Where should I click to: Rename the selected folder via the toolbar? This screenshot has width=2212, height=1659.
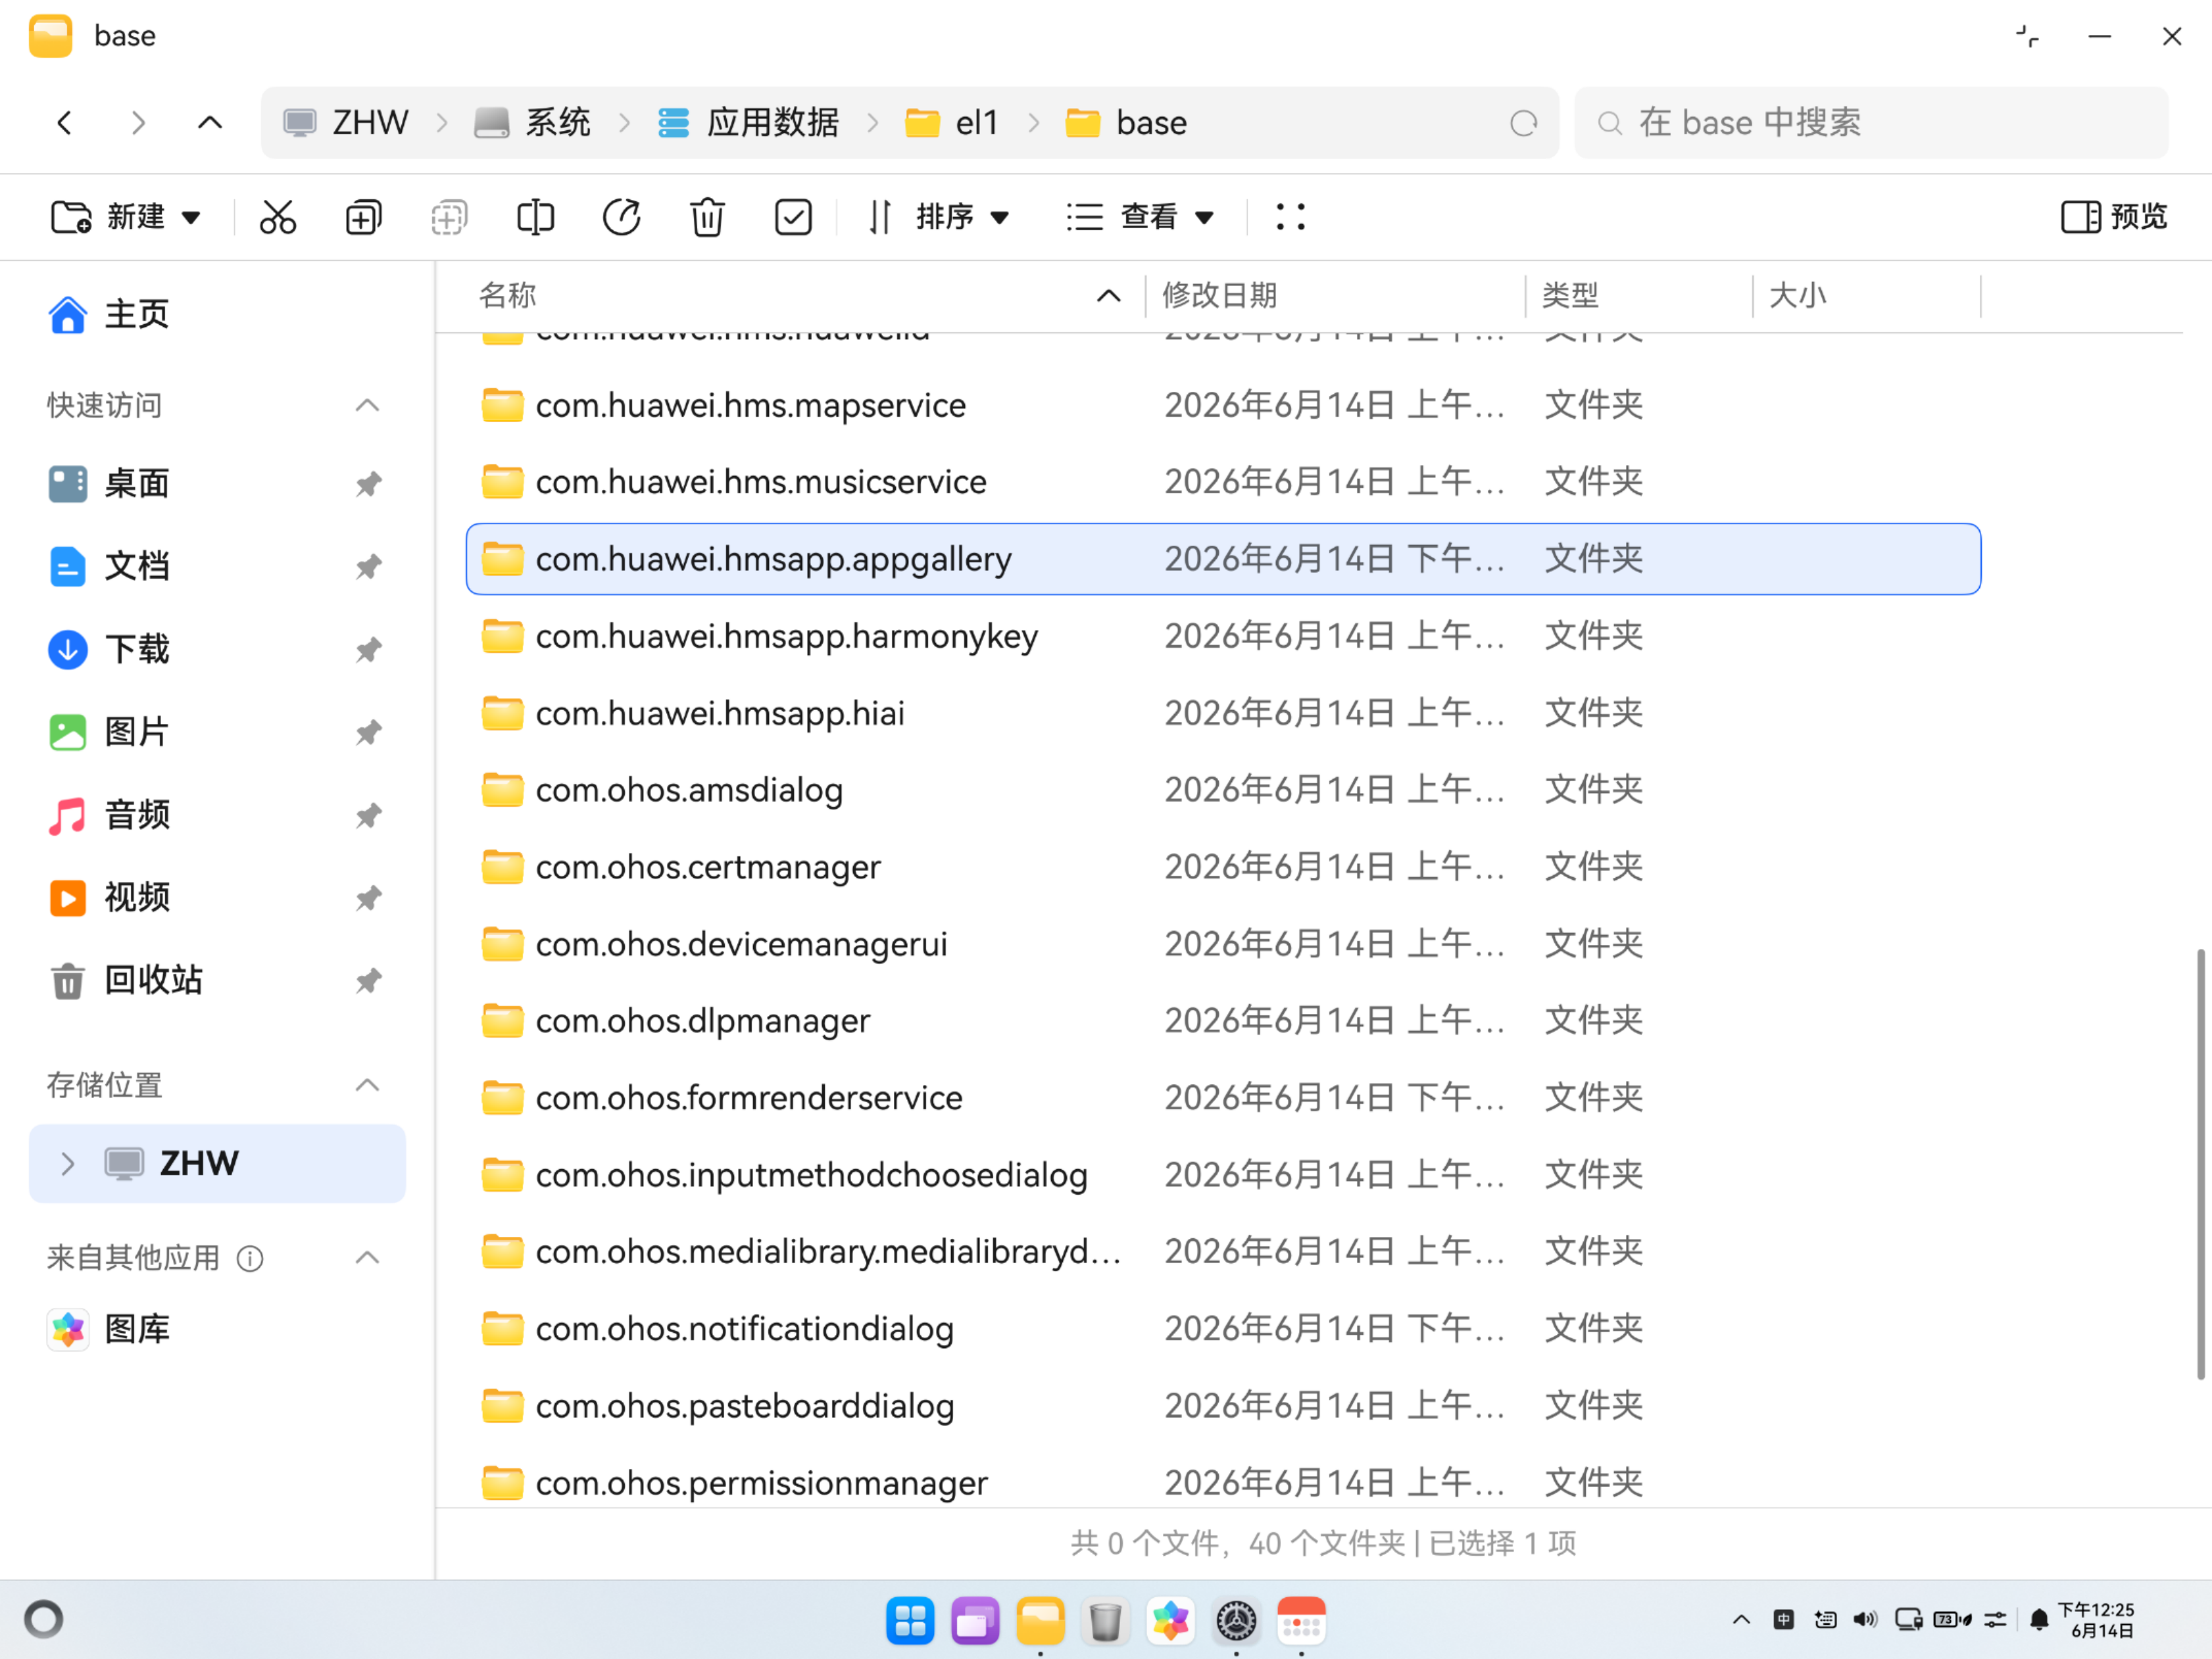click(535, 217)
